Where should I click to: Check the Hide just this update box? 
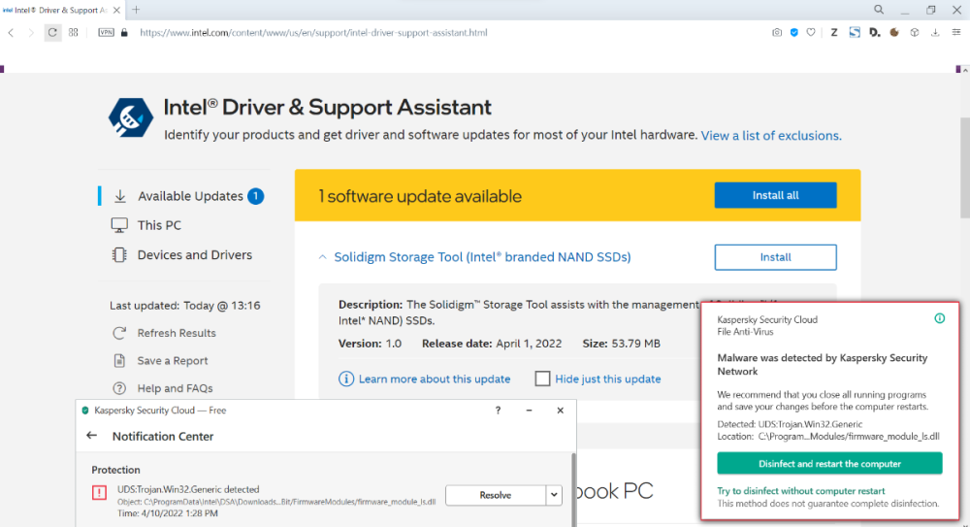point(542,379)
